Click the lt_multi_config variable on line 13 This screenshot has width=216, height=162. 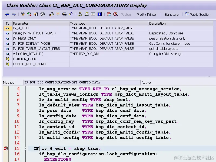(x=59, y=138)
